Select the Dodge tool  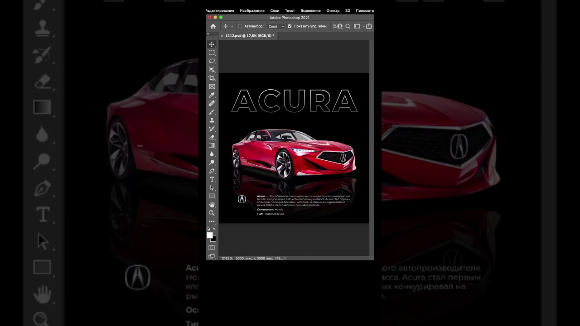212,163
